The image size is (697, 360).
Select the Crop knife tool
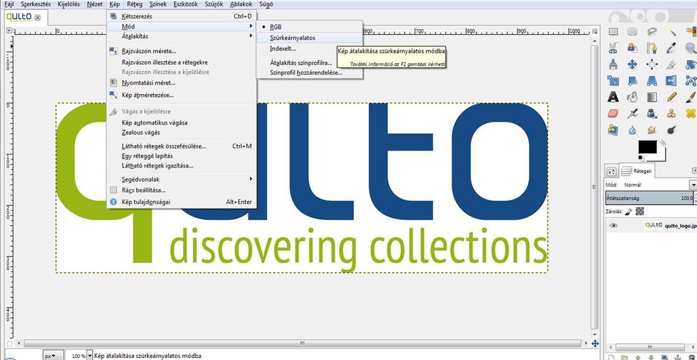pyautogui.click(x=672, y=64)
